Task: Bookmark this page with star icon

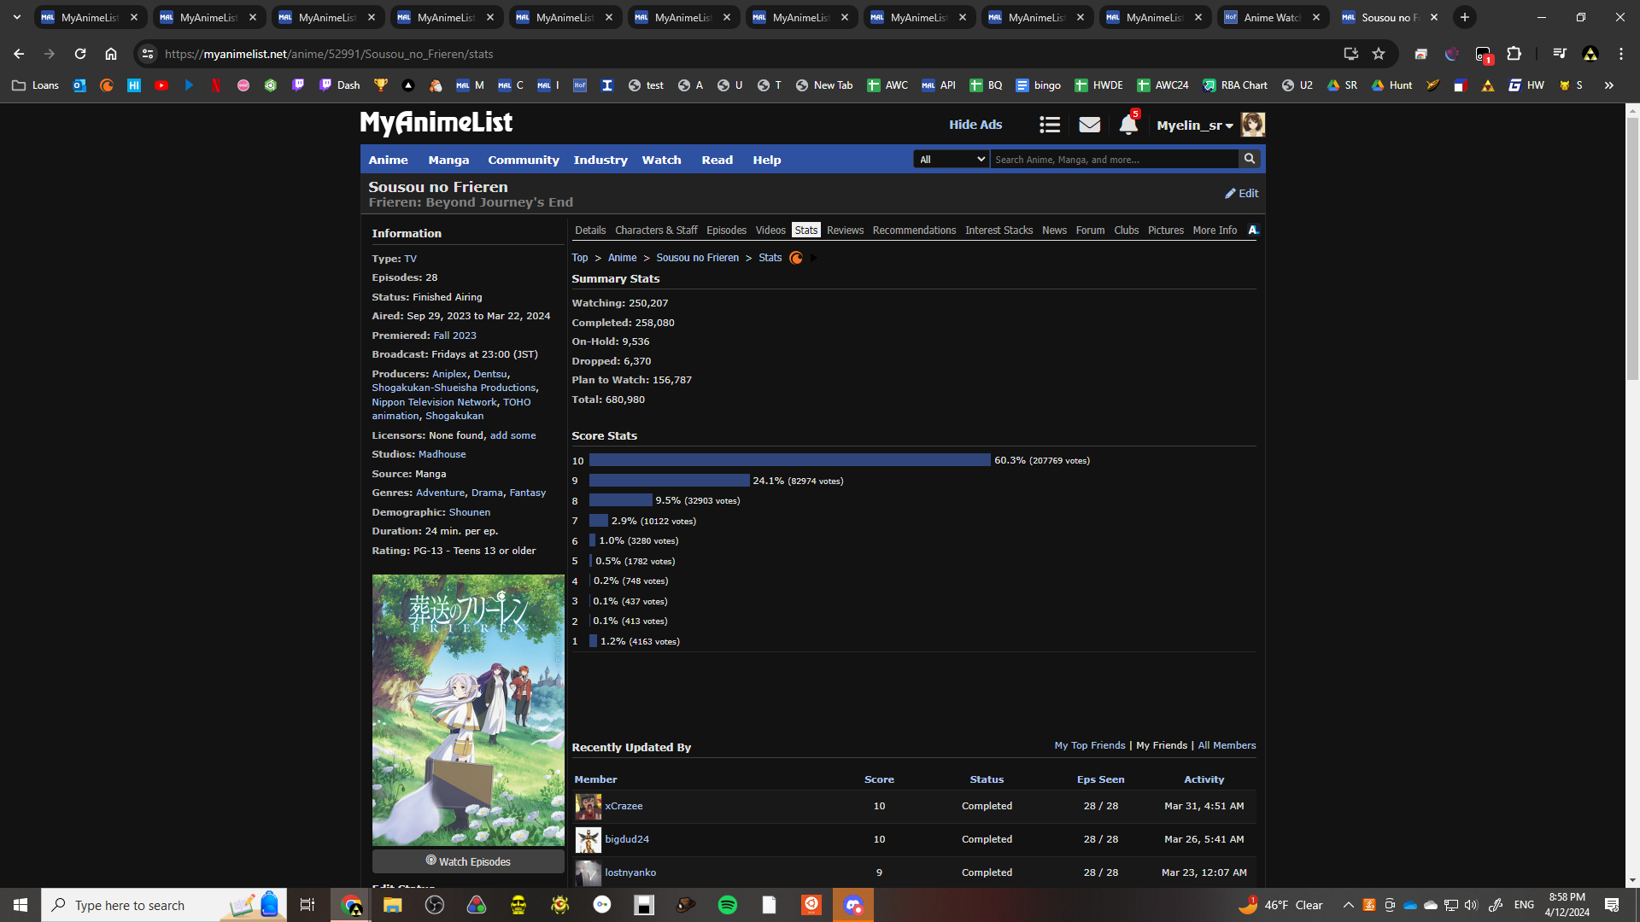Action: (x=1378, y=54)
